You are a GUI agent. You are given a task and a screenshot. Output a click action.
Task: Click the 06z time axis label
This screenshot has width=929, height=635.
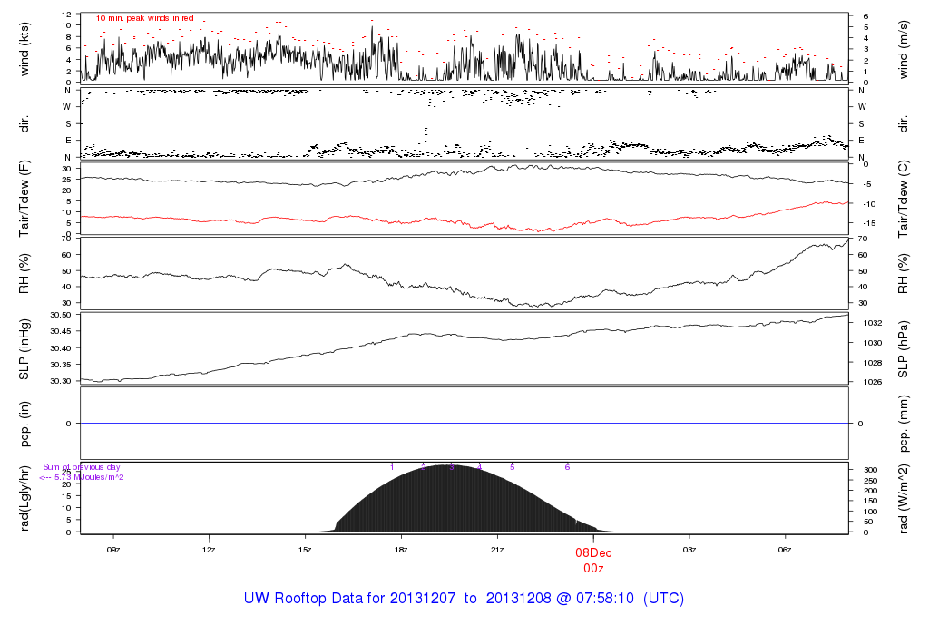(x=786, y=550)
